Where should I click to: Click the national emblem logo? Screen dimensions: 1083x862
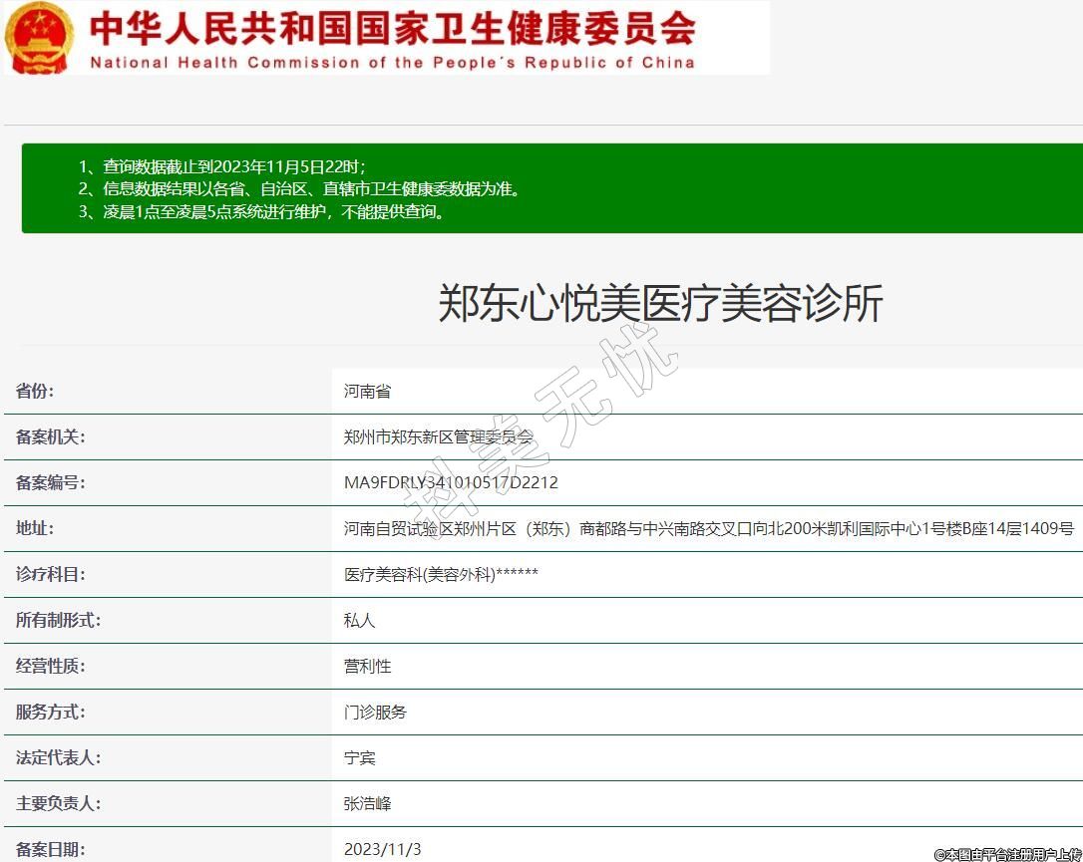click(40, 38)
